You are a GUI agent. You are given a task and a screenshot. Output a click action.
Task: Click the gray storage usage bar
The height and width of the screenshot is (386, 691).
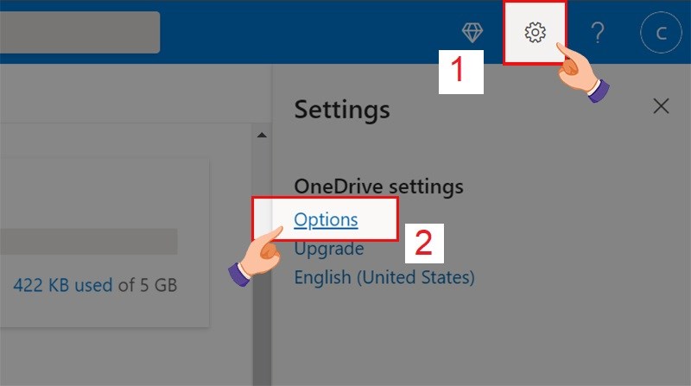(x=86, y=242)
